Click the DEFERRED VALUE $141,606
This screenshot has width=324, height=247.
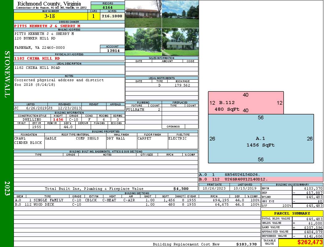point(313,236)
